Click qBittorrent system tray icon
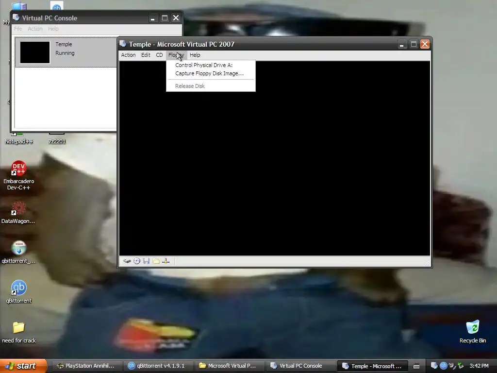 444,366
